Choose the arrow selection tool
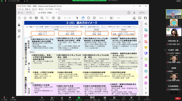The height and width of the screenshot is (101, 182). pyautogui.click(x=77, y=18)
